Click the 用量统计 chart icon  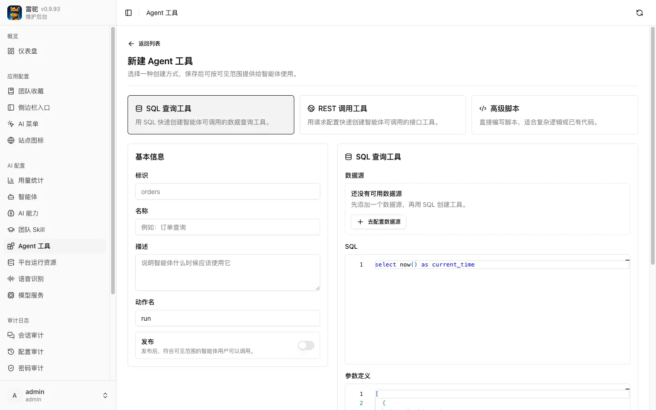click(x=11, y=180)
